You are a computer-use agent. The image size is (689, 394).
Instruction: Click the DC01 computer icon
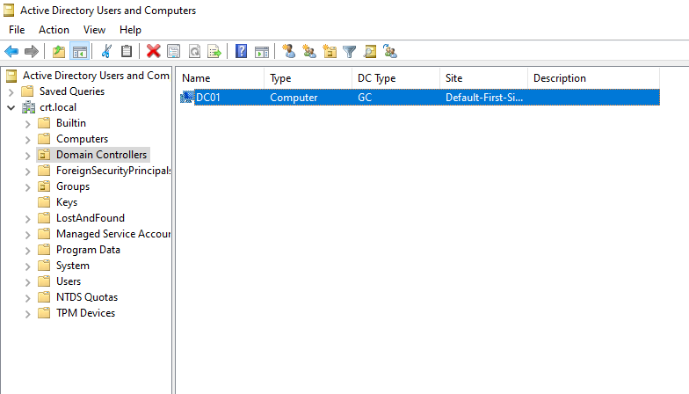186,97
